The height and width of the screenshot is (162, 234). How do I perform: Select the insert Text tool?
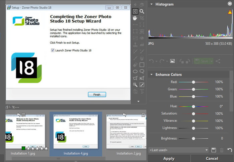pos(142,92)
